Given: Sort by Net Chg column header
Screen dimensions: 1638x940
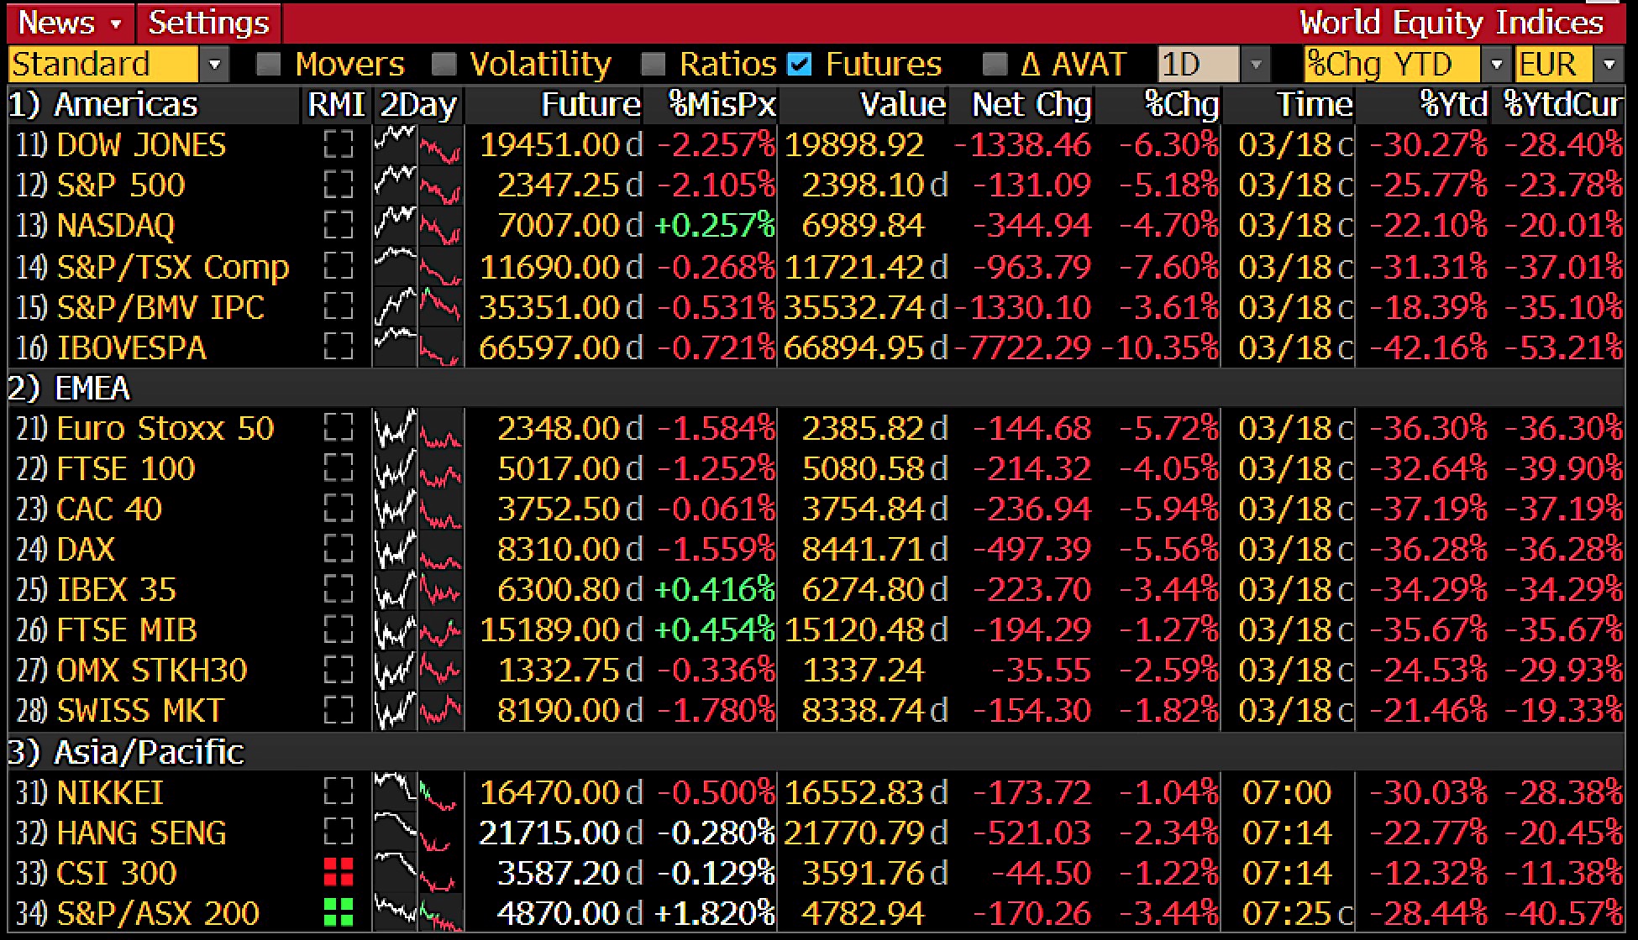Looking at the screenshot, I should coord(1032,105).
